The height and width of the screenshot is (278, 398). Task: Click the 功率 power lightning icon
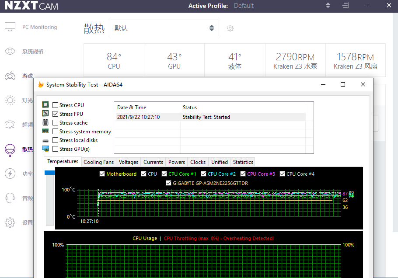[10, 174]
